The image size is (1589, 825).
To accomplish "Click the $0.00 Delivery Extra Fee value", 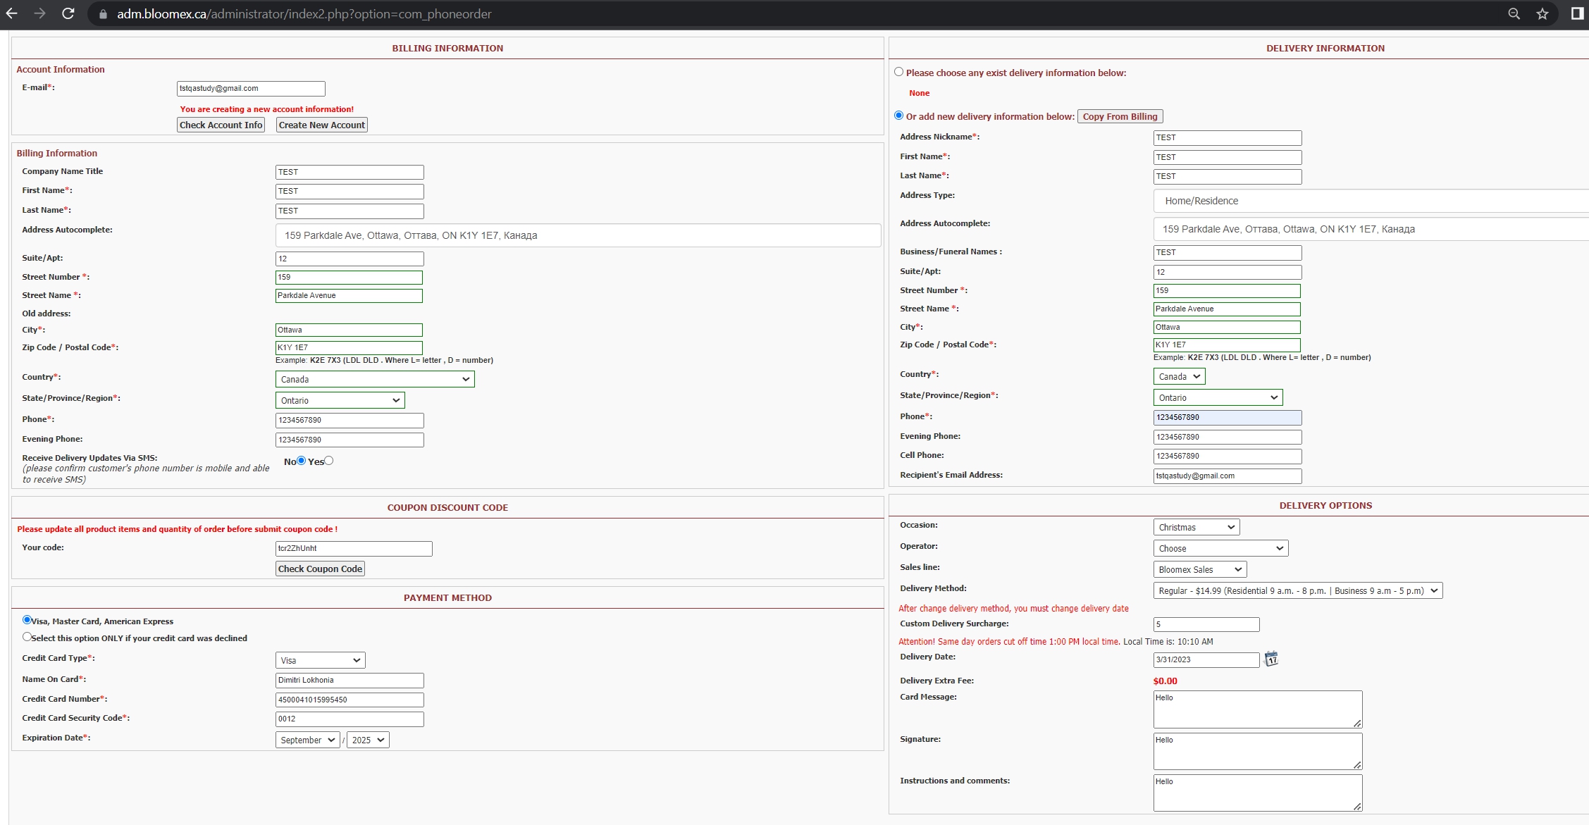I will pos(1165,681).
